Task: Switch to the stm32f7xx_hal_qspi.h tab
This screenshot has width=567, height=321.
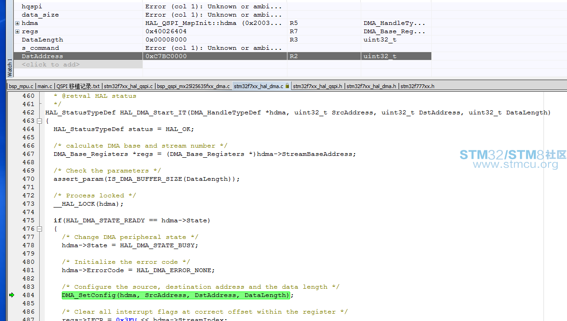Action: [x=317, y=86]
